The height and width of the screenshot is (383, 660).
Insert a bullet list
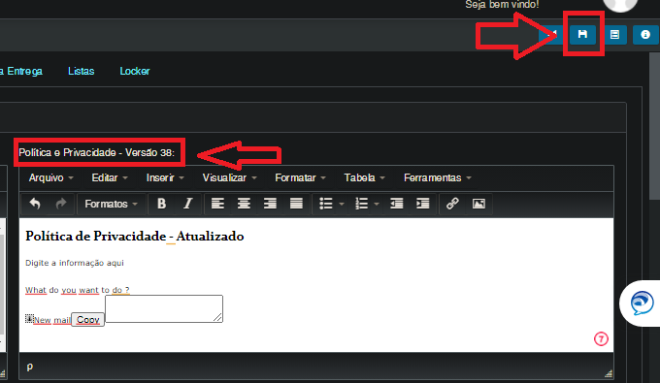point(326,204)
